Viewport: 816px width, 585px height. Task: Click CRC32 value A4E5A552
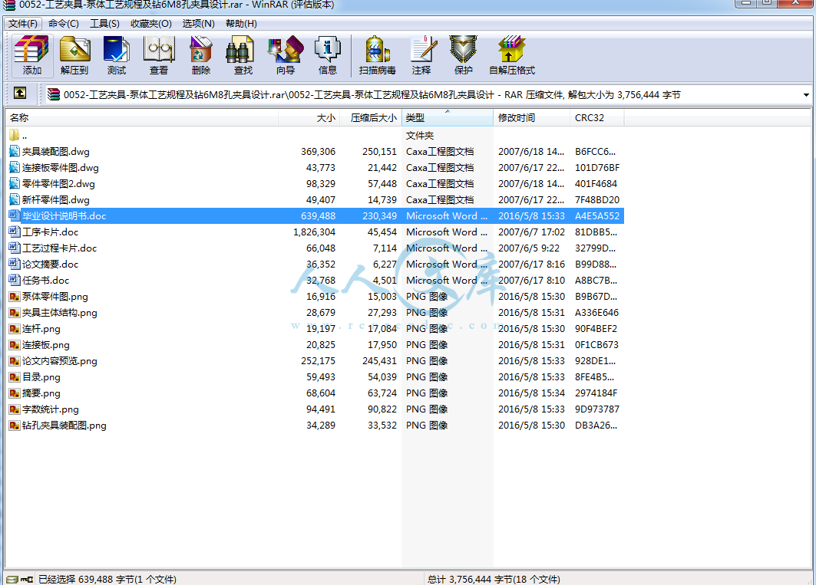tap(597, 215)
